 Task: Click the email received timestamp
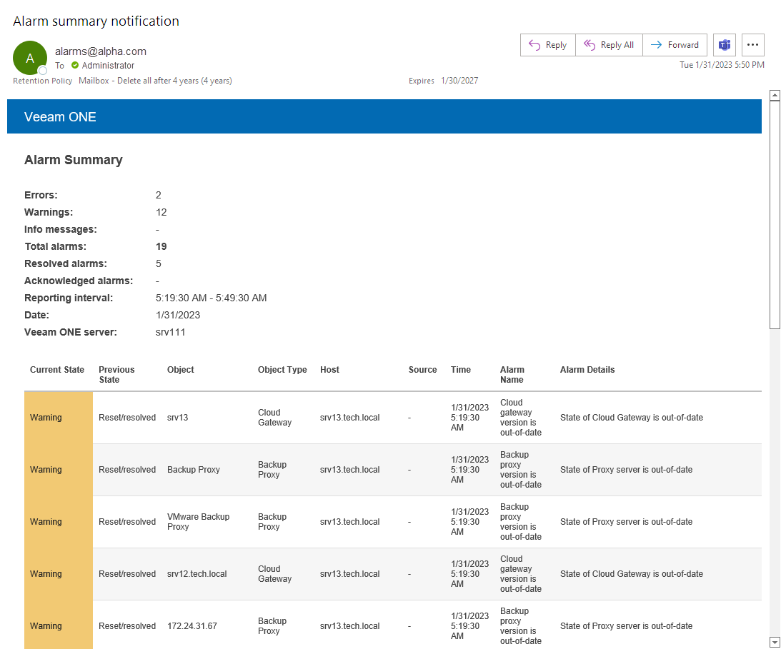(722, 65)
